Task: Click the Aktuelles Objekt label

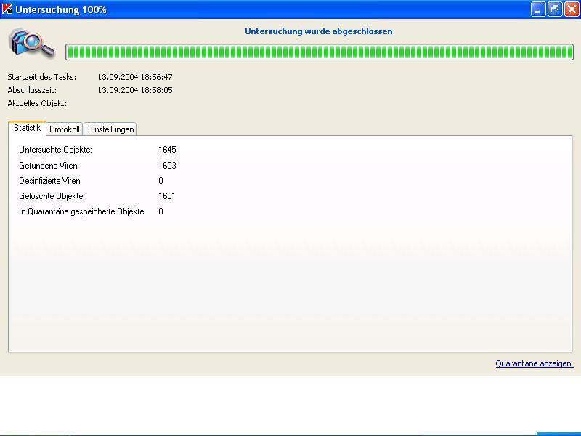Action: (37, 103)
